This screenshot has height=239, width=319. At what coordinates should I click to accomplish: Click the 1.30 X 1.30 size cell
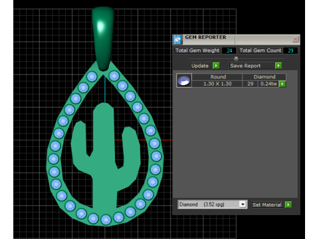click(x=217, y=84)
